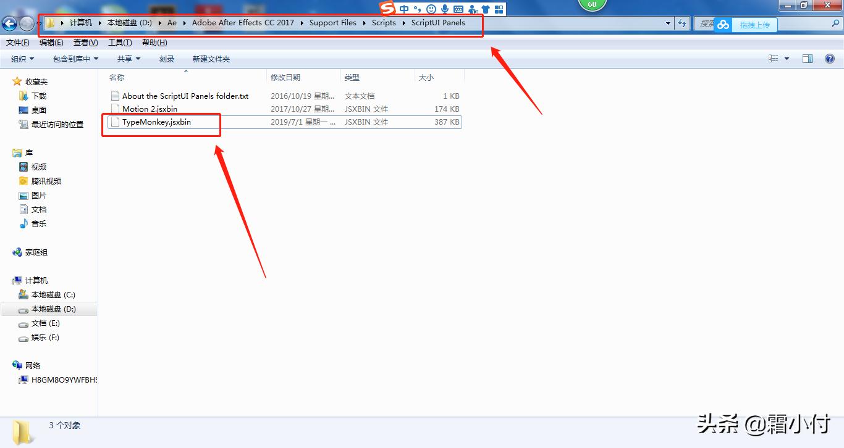Refresh the folder via the address bar refresh icon
This screenshot has height=448, width=844.
pos(682,23)
